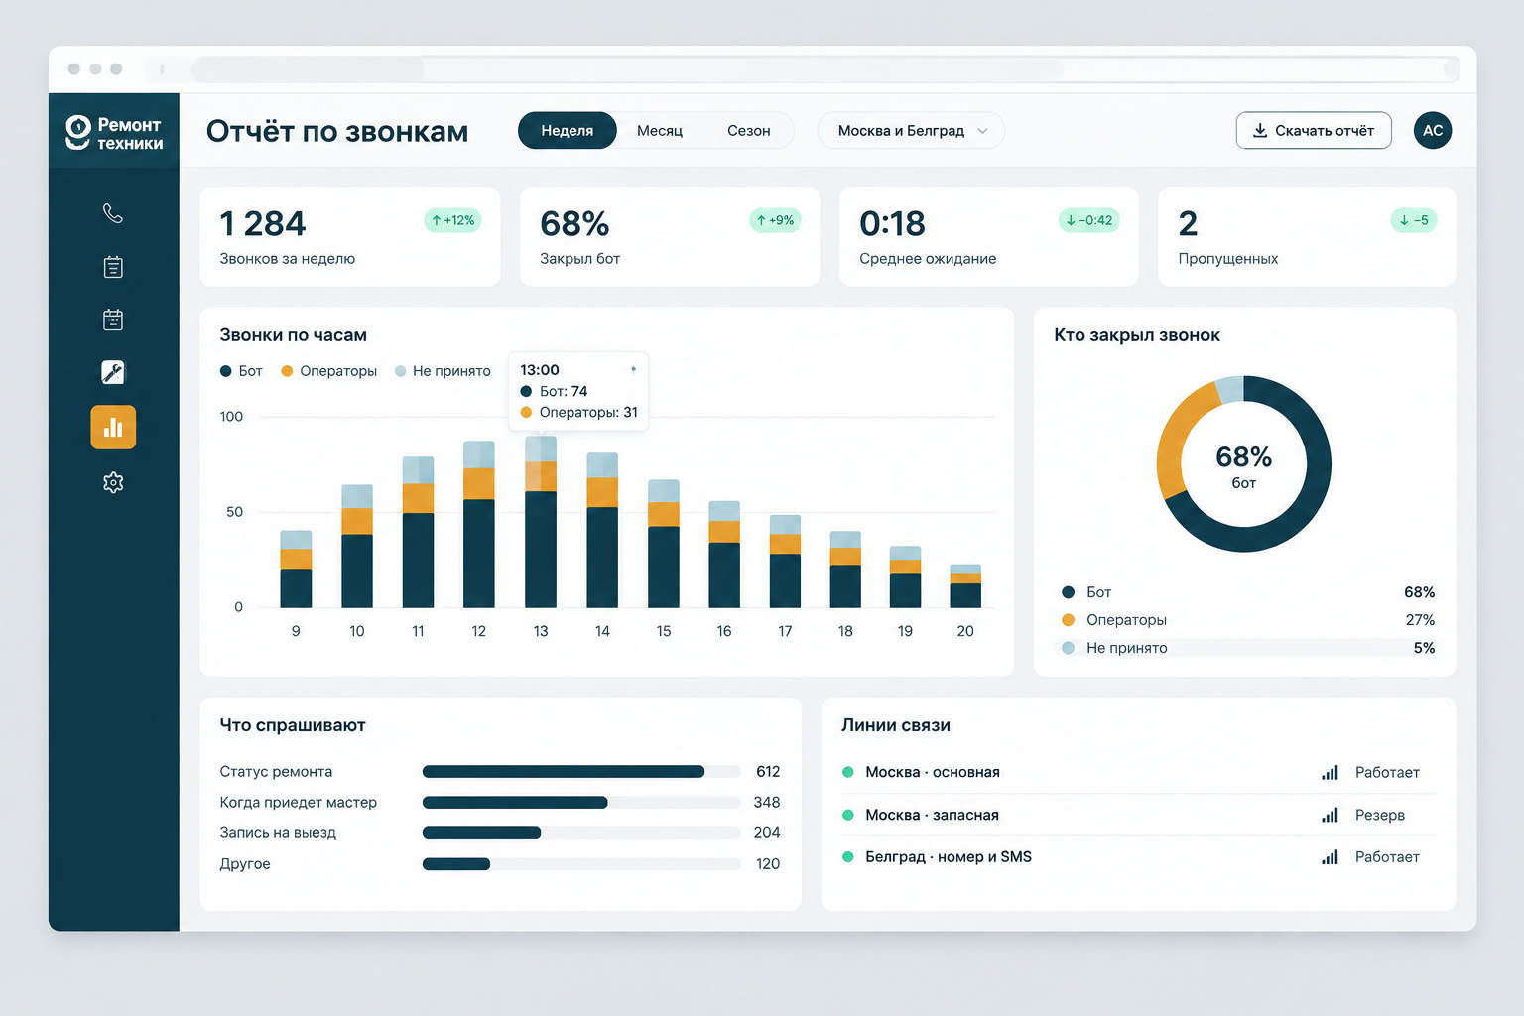Click the -5 trend badge
This screenshot has height=1016, width=1524.
1414,220
